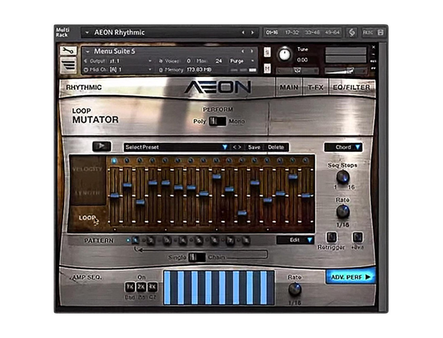Select the LOOP sequencer tab

[x=87, y=218]
